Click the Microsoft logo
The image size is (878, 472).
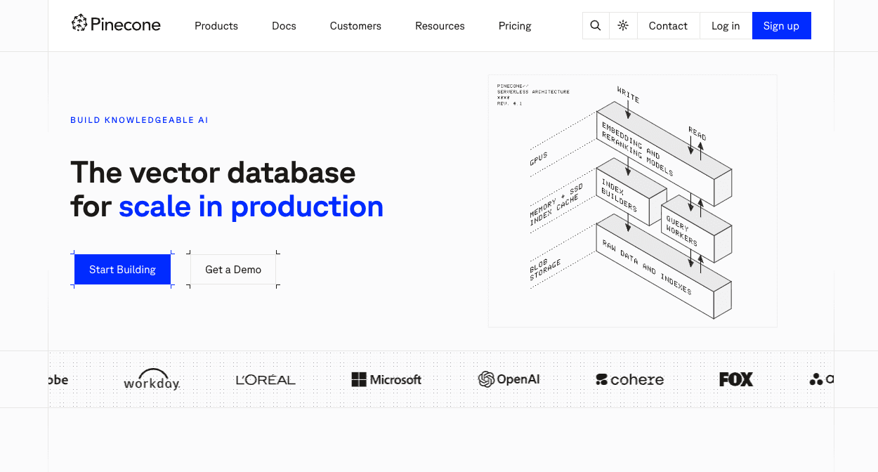386,380
